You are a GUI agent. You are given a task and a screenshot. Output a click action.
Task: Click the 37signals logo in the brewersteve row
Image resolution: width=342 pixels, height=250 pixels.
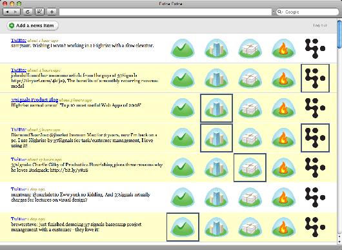[x=315, y=227]
